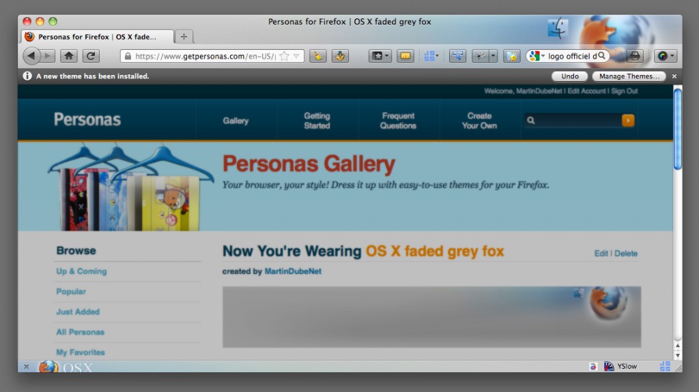
Task: Print the page with the printer icon
Action: 635,56
